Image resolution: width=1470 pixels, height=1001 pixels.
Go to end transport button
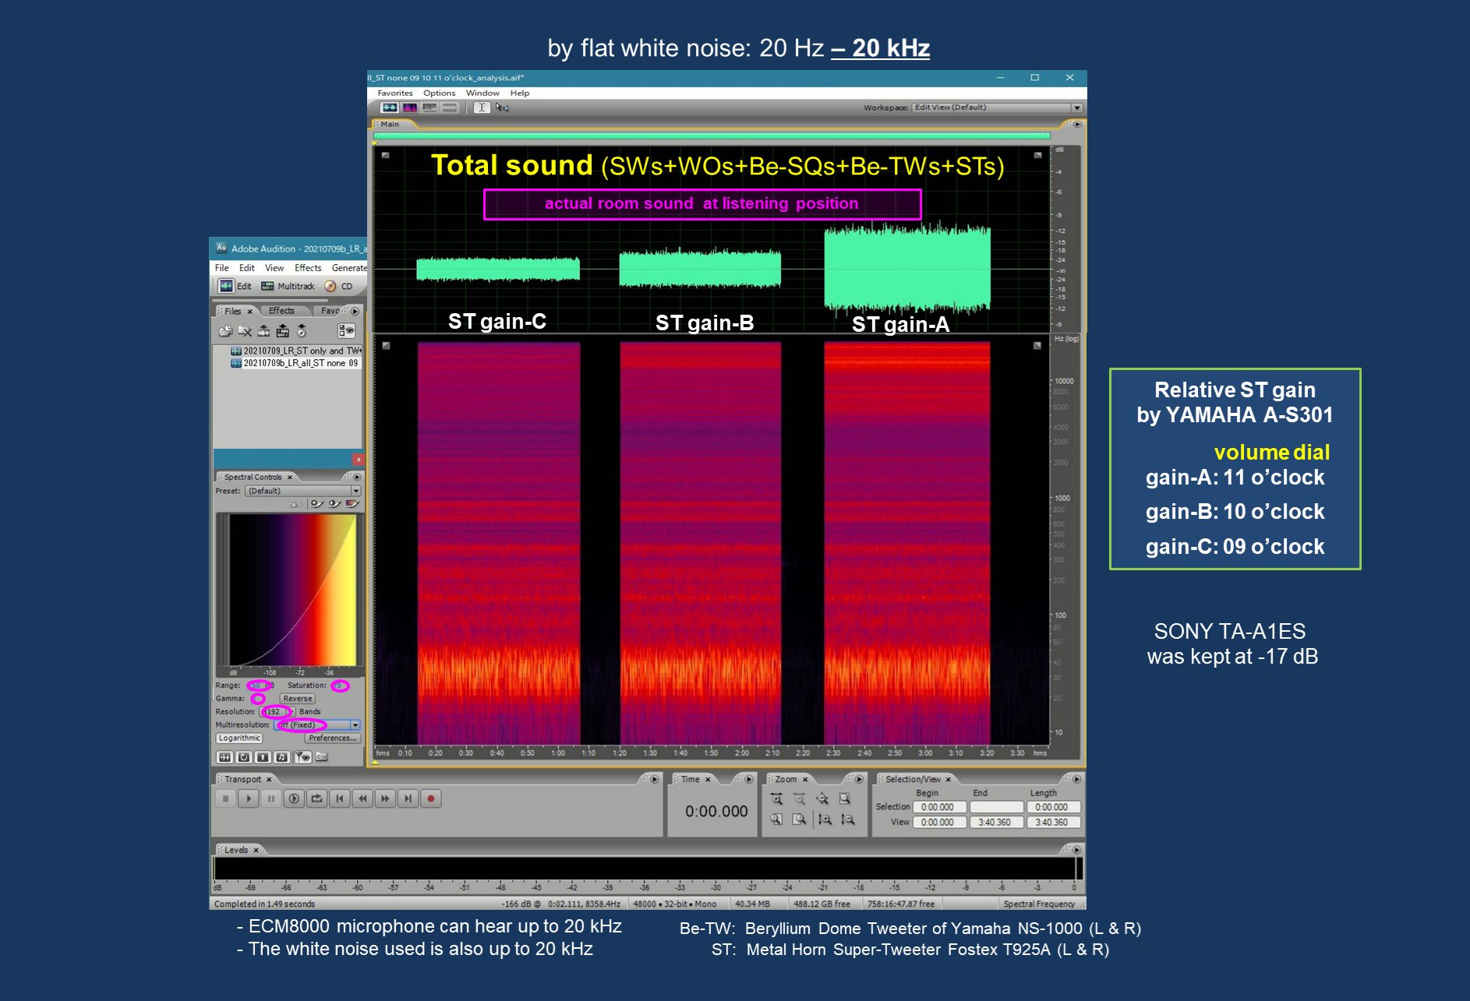(408, 798)
